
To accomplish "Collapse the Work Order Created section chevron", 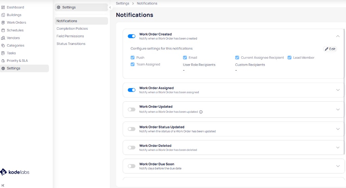I will [x=338, y=36].
